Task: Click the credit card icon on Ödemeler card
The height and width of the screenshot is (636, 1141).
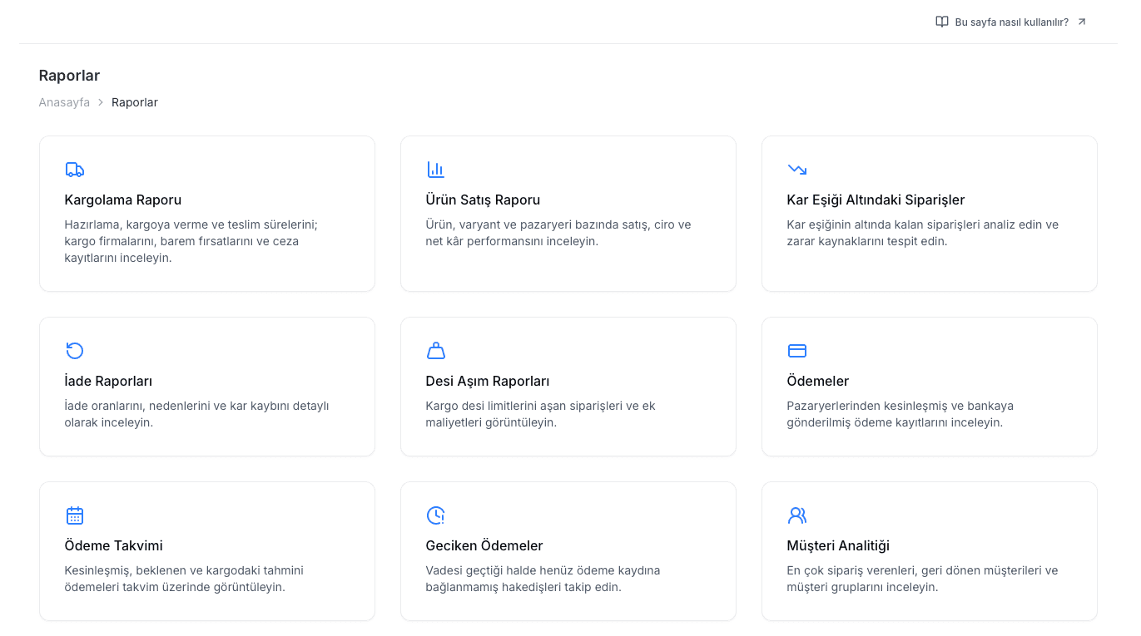Action: [x=797, y=351]
